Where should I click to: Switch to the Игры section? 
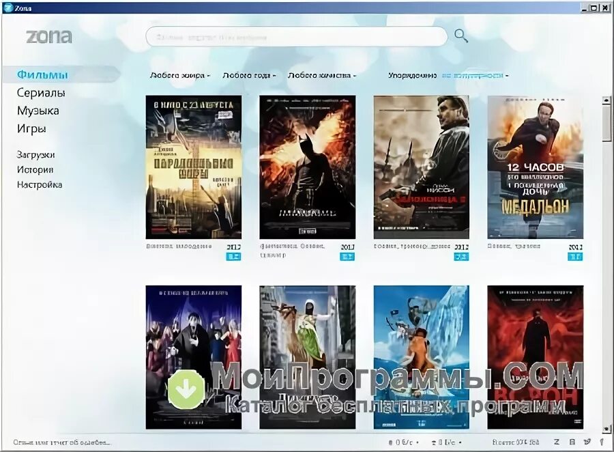[31, 129]
